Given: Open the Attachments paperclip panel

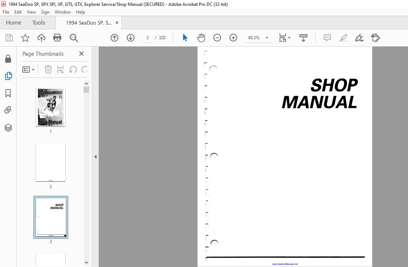Looking at the screenshot, I should [x=8, y=110].
